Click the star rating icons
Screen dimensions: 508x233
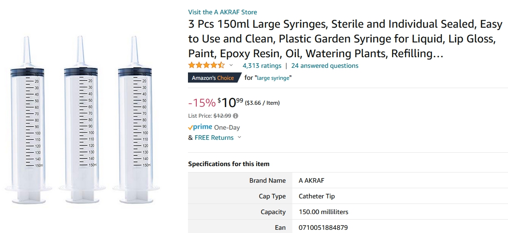(x=206, y=66)
